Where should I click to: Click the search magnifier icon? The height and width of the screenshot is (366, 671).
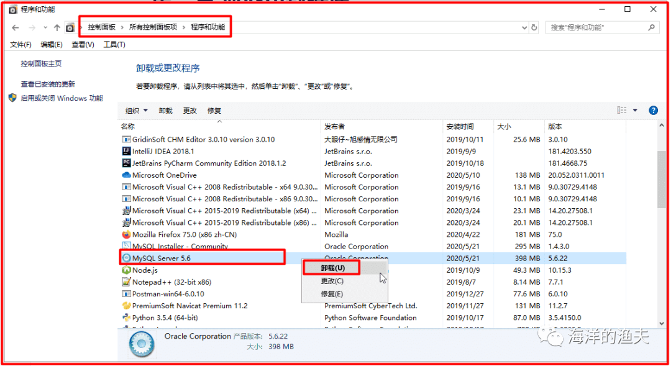pos(651,27)
